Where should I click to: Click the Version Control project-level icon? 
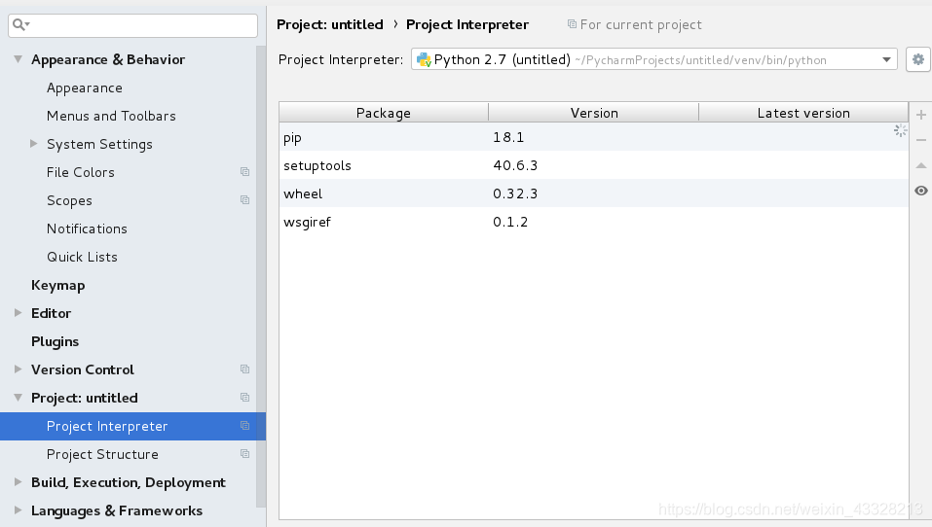(x=244, y=369)
